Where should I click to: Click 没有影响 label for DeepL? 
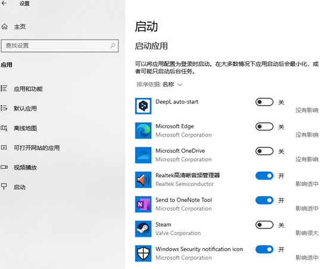click(x=307, y=110)
